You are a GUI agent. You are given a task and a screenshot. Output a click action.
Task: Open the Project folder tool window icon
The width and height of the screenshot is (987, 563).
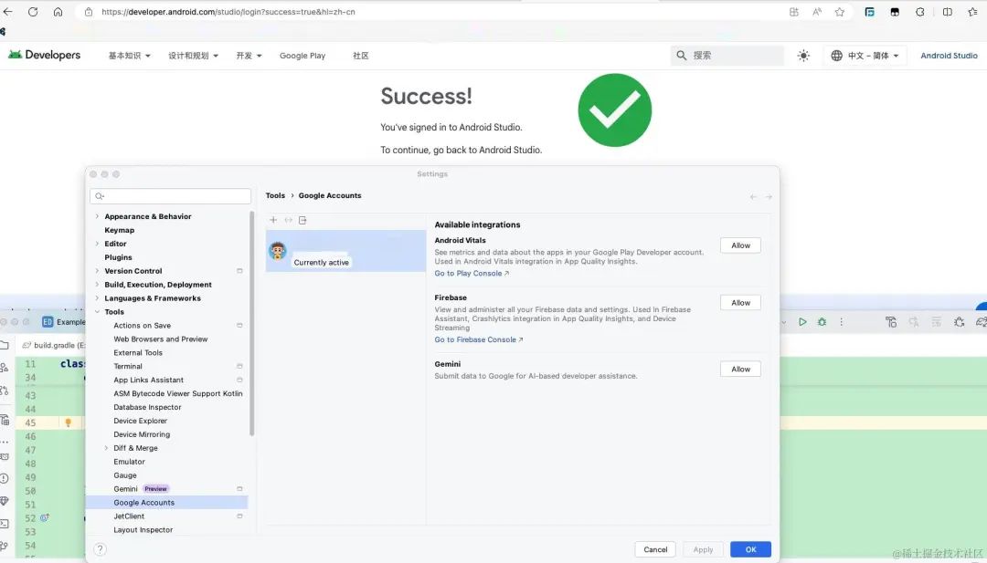click(5, 345)
